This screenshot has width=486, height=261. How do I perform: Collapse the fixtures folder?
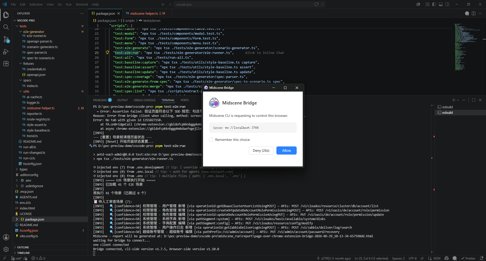click(21, 63)
